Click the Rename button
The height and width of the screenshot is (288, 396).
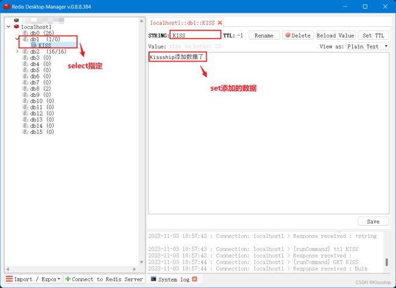click(264, 35)
